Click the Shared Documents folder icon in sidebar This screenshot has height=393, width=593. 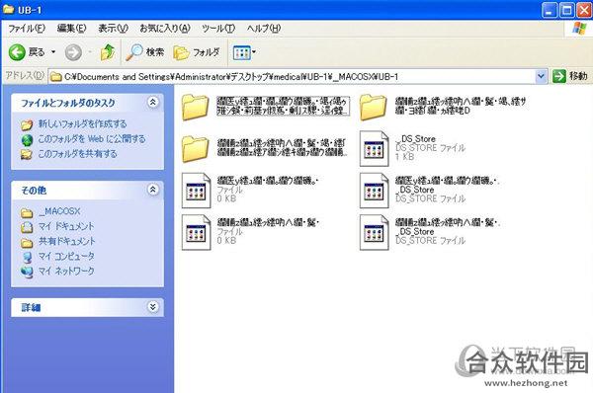(27, 242)
